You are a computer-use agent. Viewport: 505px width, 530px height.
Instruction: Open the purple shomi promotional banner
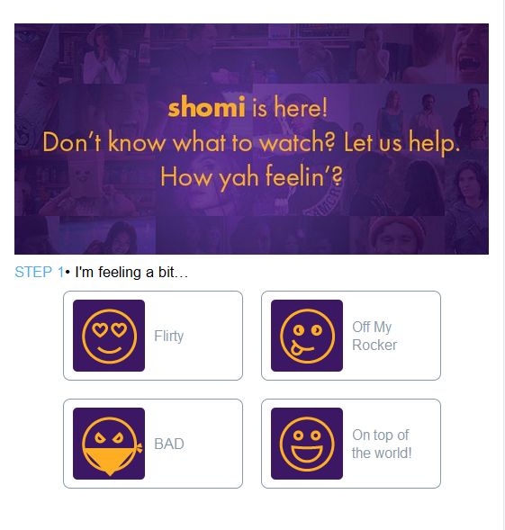click(x=251, y=139)
